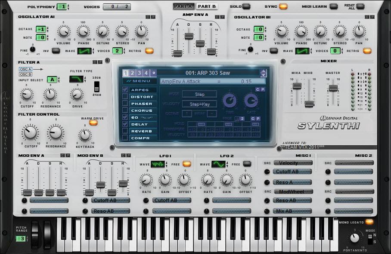Viewport: 391px width, 254px height.
Task: Step the polyphony value
Action: pos(68,7)
